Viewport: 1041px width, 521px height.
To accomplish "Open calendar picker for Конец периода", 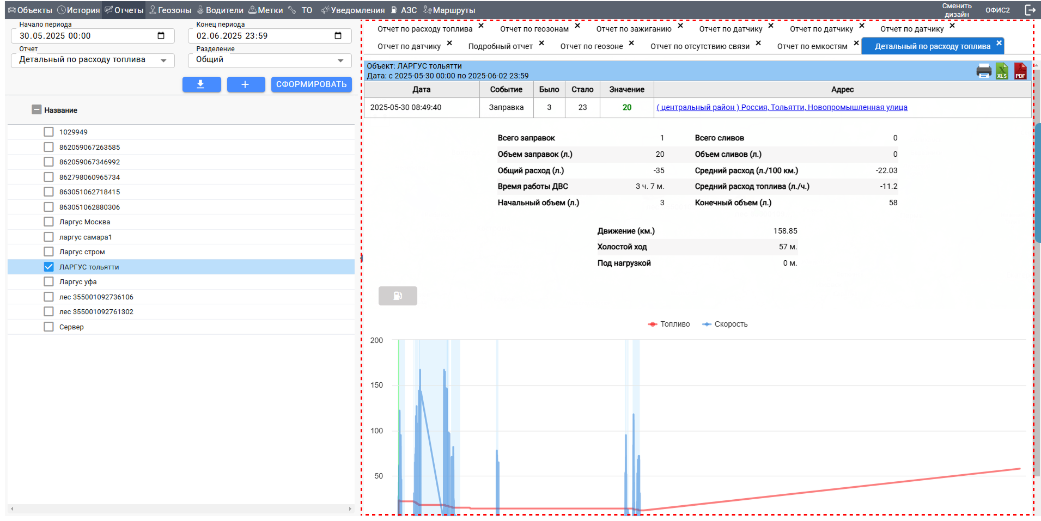I will (338, 36).
